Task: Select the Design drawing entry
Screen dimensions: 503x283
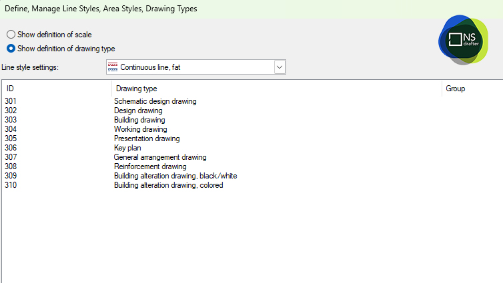Action: click(x=138, y=111)
